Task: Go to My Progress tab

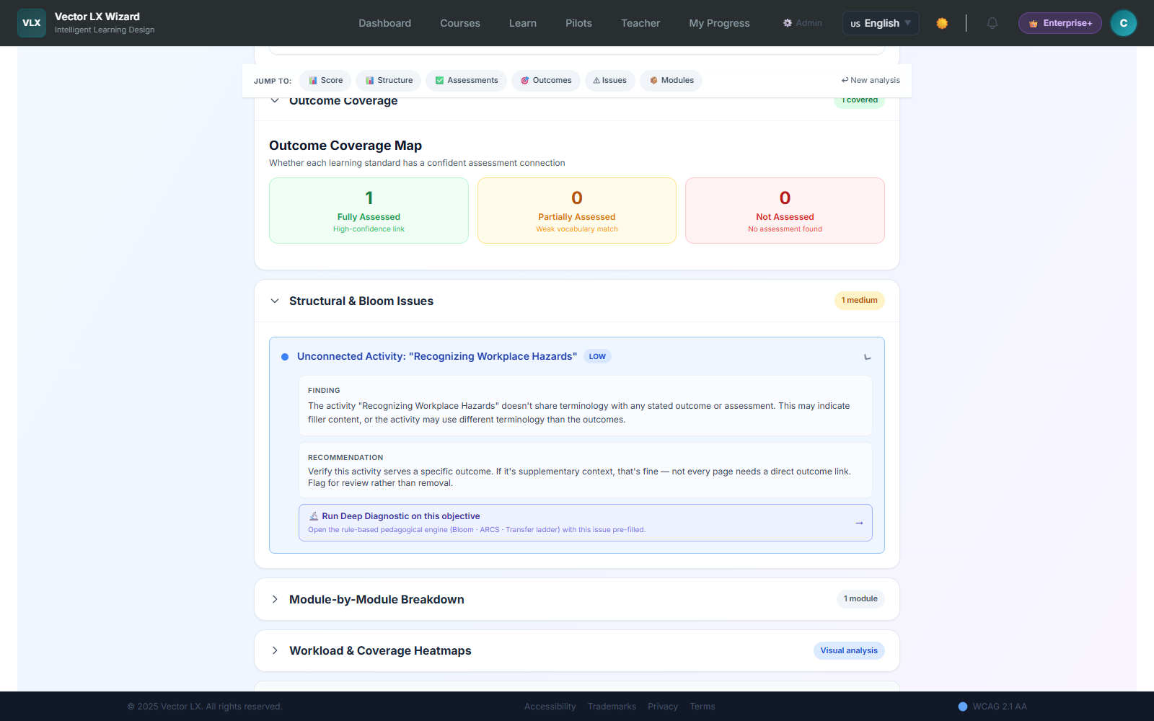Action: [719, 23]
